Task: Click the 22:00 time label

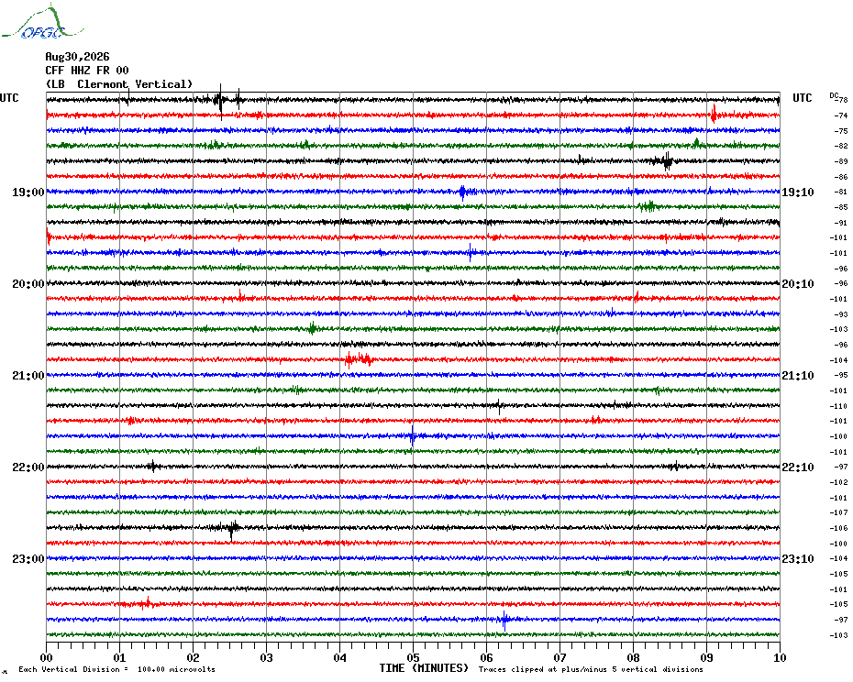Action: 28,467
